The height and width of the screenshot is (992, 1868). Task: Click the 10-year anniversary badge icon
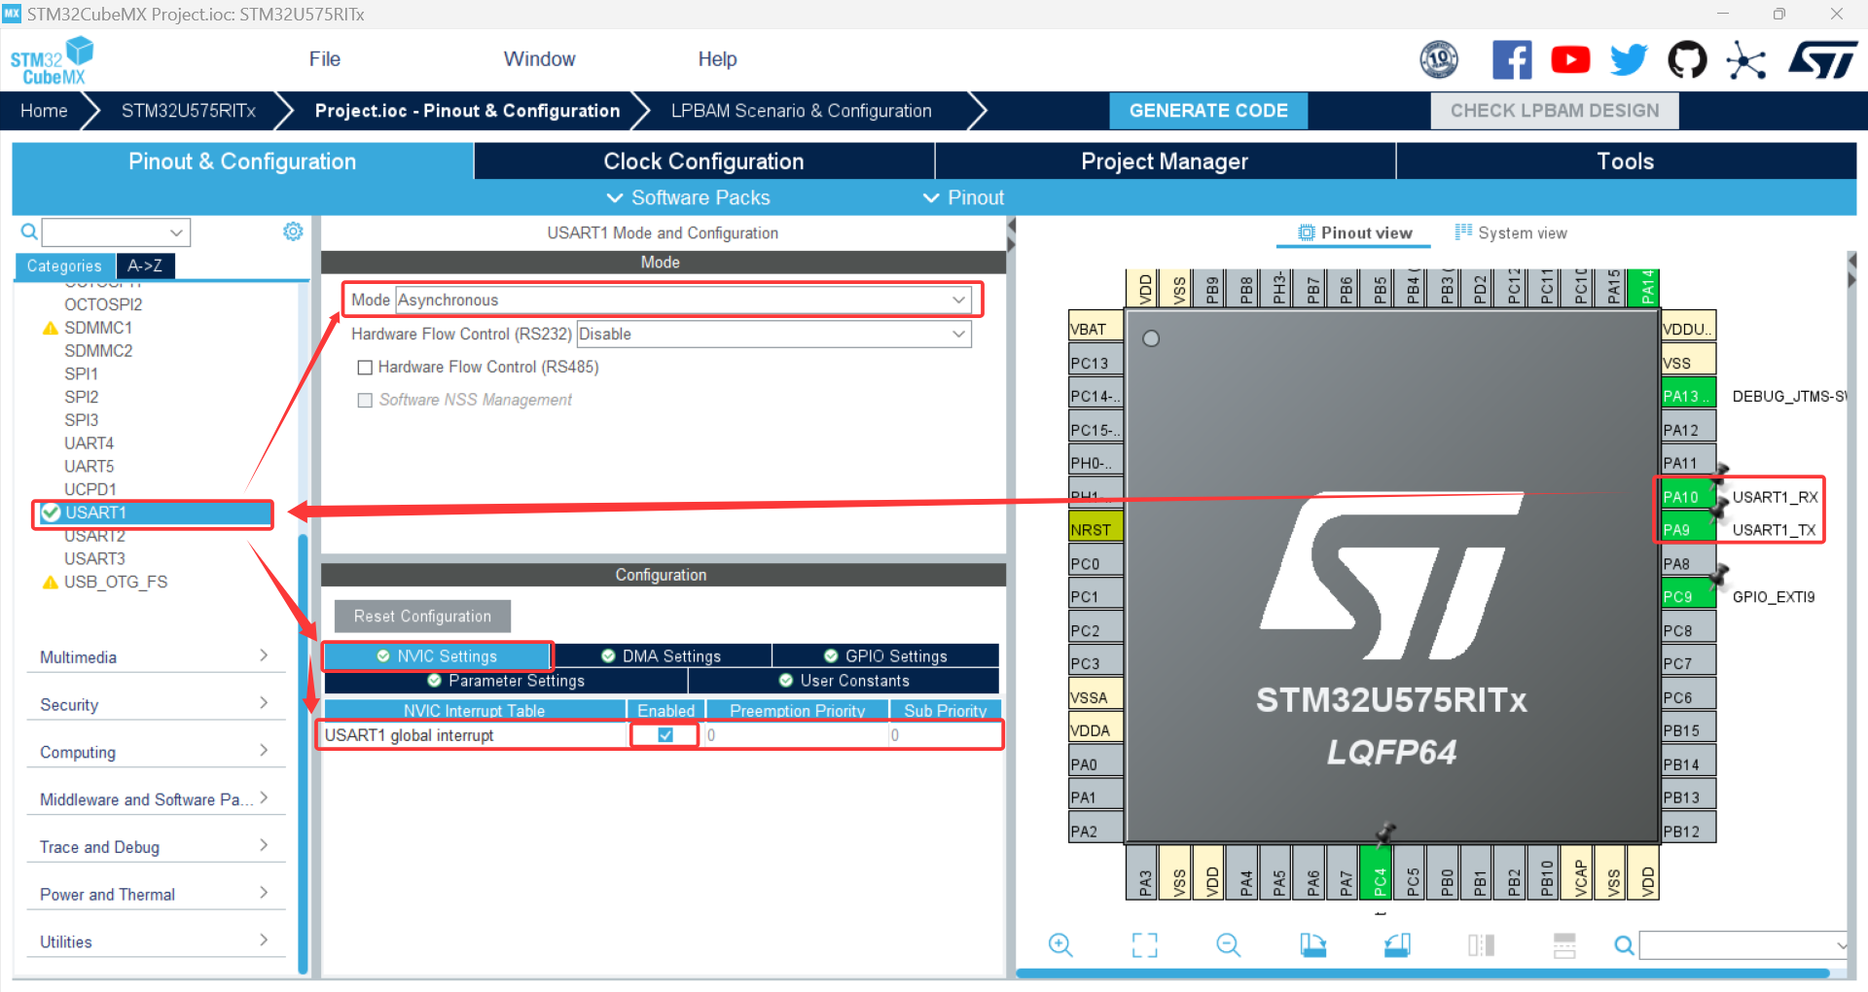point(1439,60)
